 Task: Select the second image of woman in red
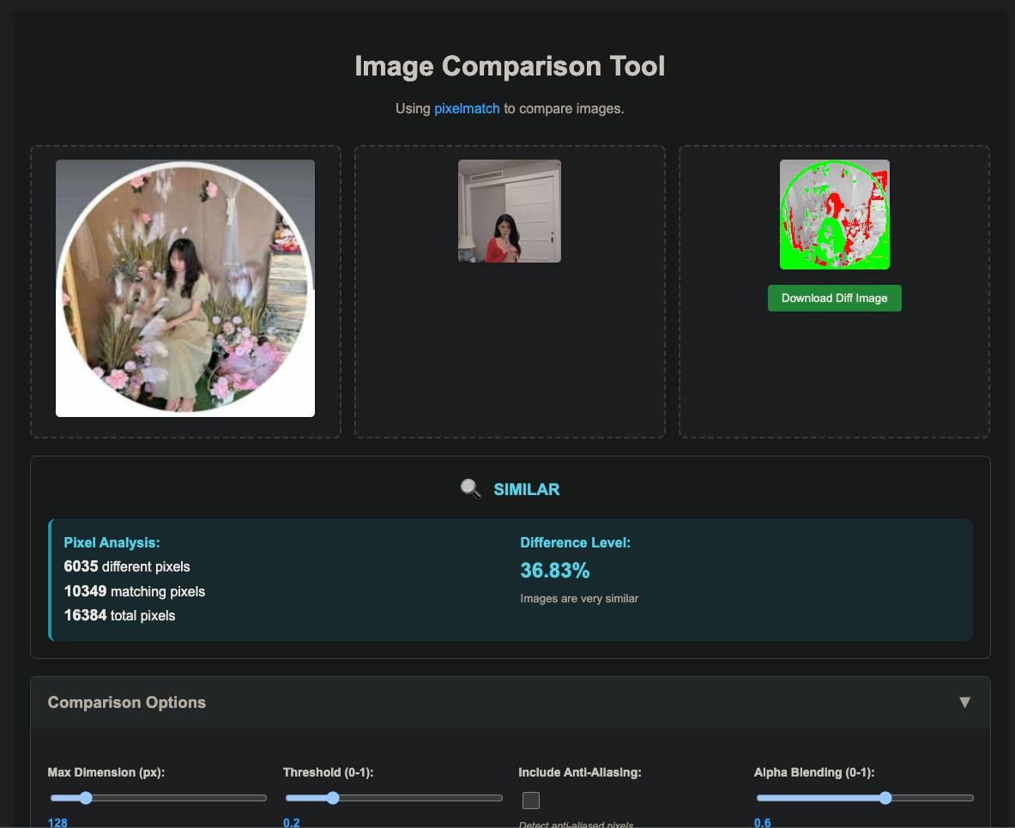pyautogui.click(x=510, y=211)
